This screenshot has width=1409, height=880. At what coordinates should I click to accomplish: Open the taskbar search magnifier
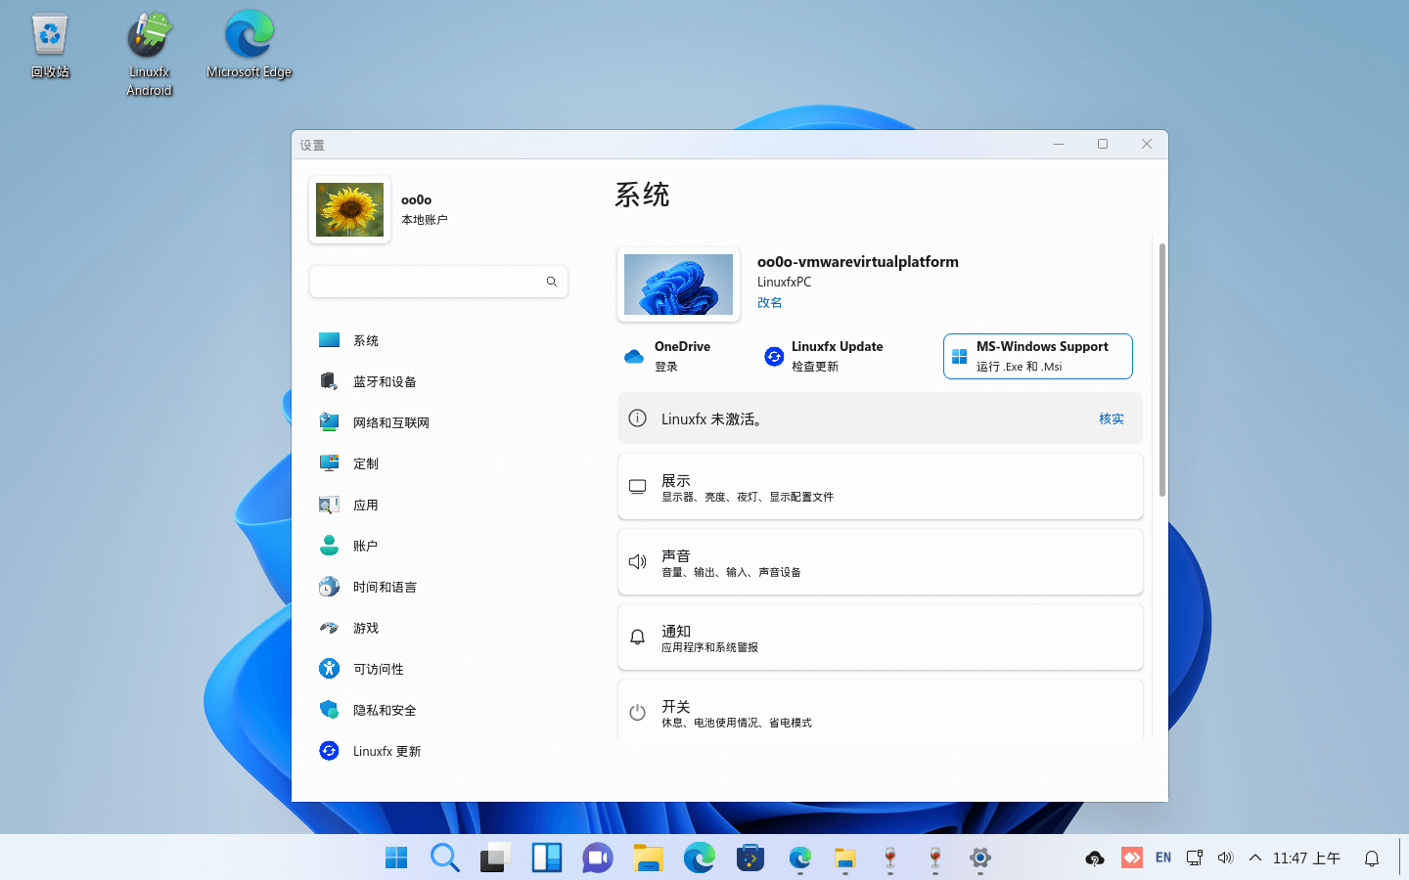[444, 857]
